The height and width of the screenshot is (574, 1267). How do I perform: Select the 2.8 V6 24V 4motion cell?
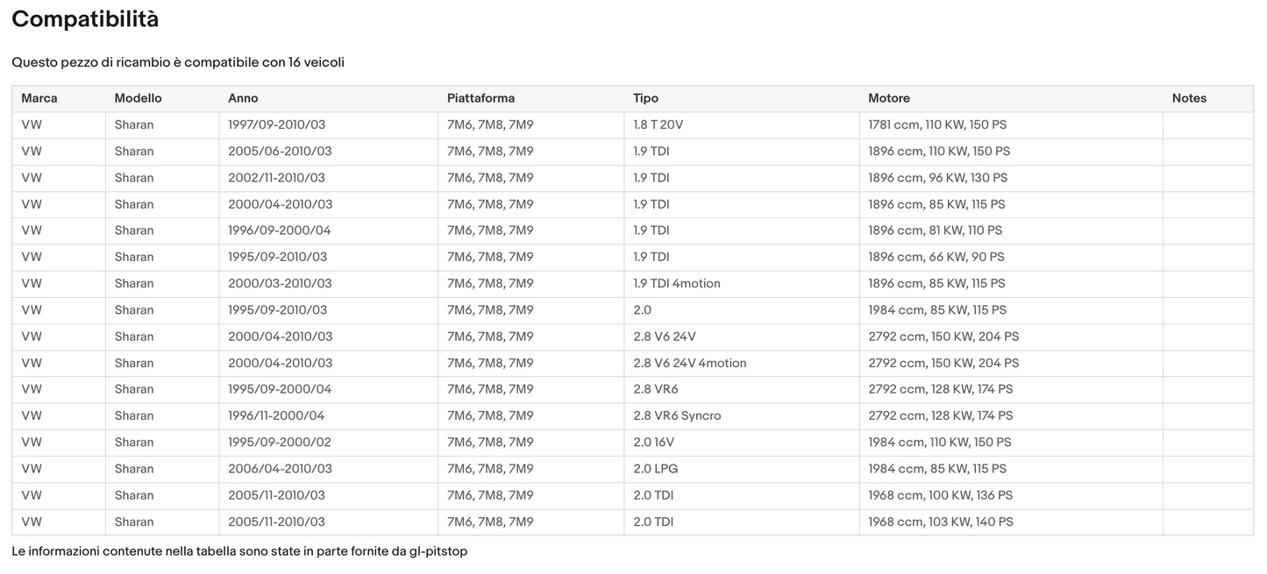pos(689,363)
